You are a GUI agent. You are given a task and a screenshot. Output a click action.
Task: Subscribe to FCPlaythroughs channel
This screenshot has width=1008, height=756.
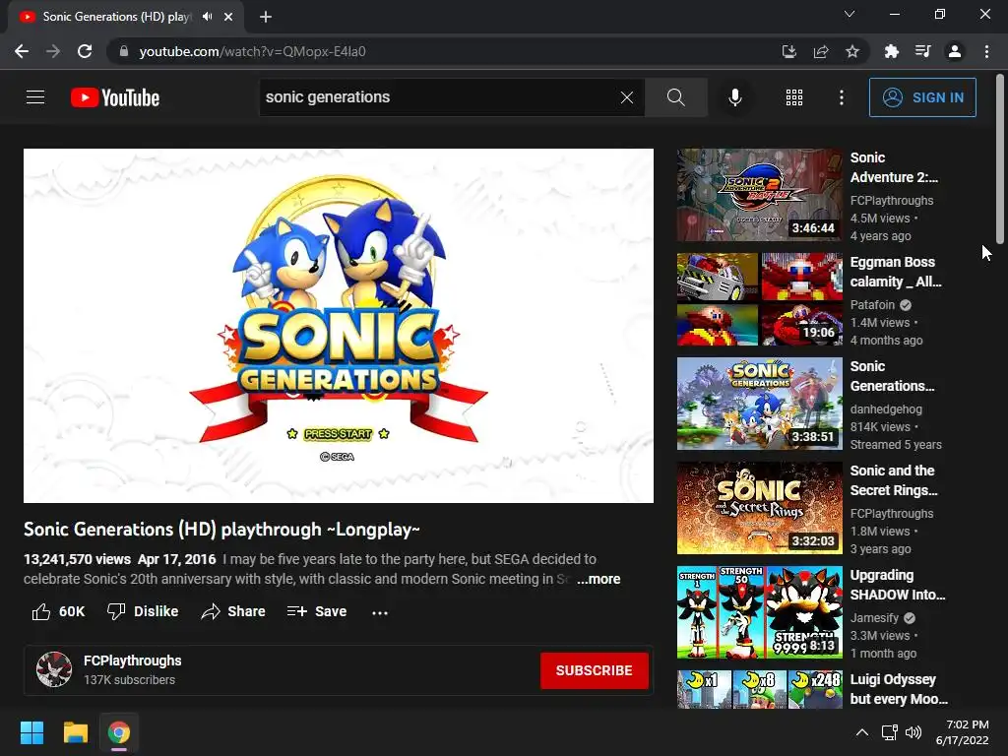point(594,670)
